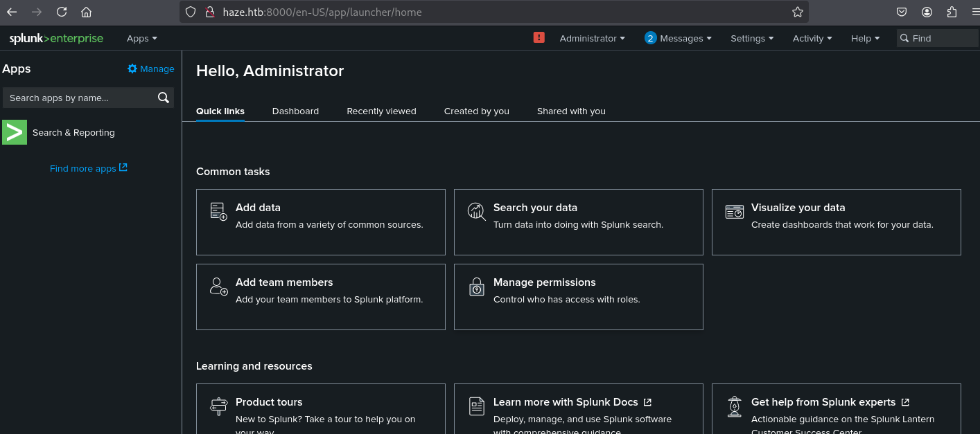Open the Messages dropdown
Screen dimensions: 980x434
[x=678, y=38]
